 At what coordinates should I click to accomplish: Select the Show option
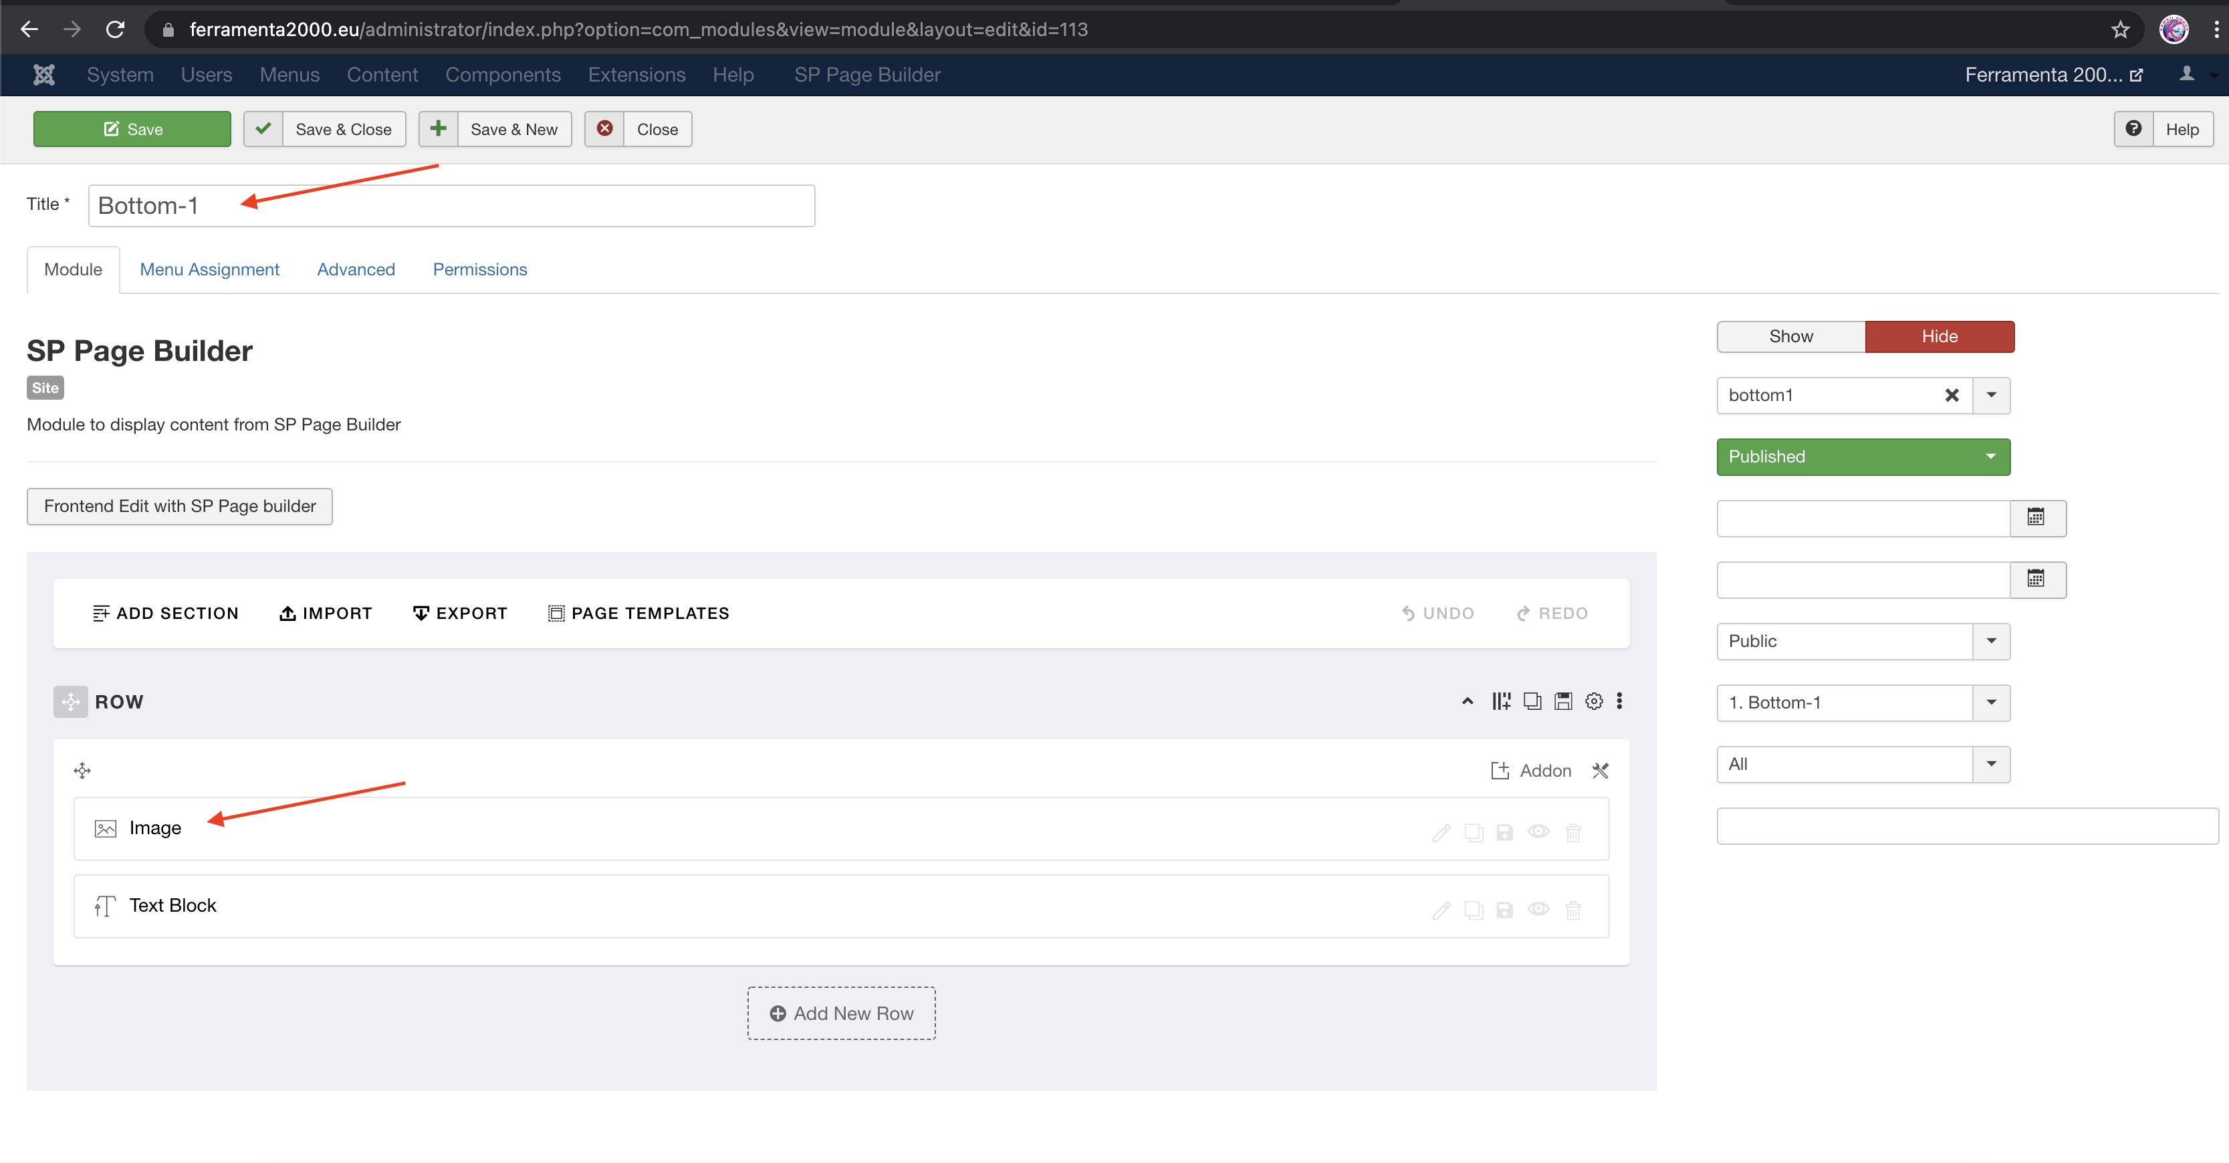[1790, 337]
